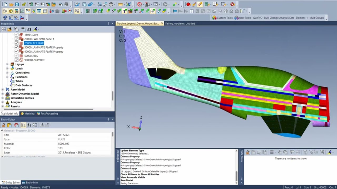Uncheck the 20000..FWD SPAR Zone: 1 checkbox
This screenshot has height=189, width=337.
pos(17,39)
